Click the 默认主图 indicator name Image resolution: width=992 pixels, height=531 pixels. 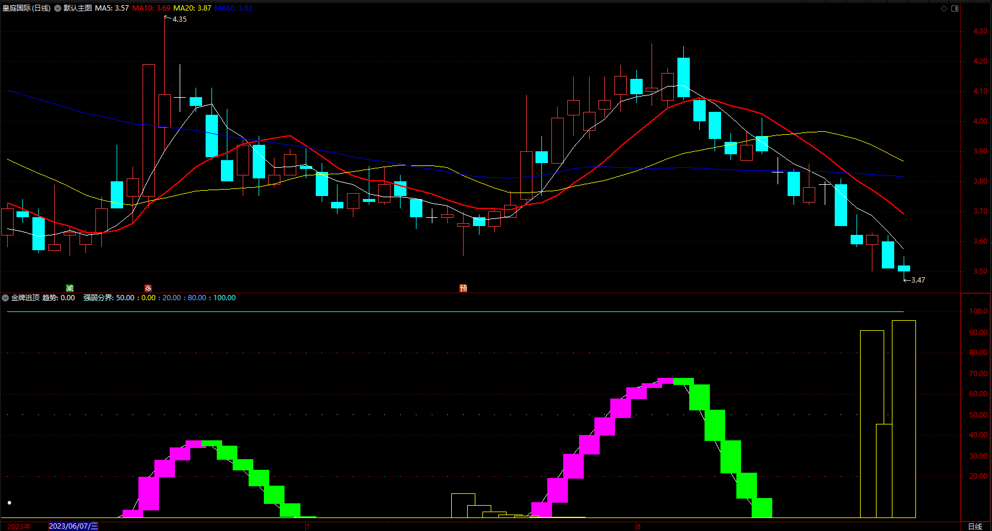coord(78,8)
